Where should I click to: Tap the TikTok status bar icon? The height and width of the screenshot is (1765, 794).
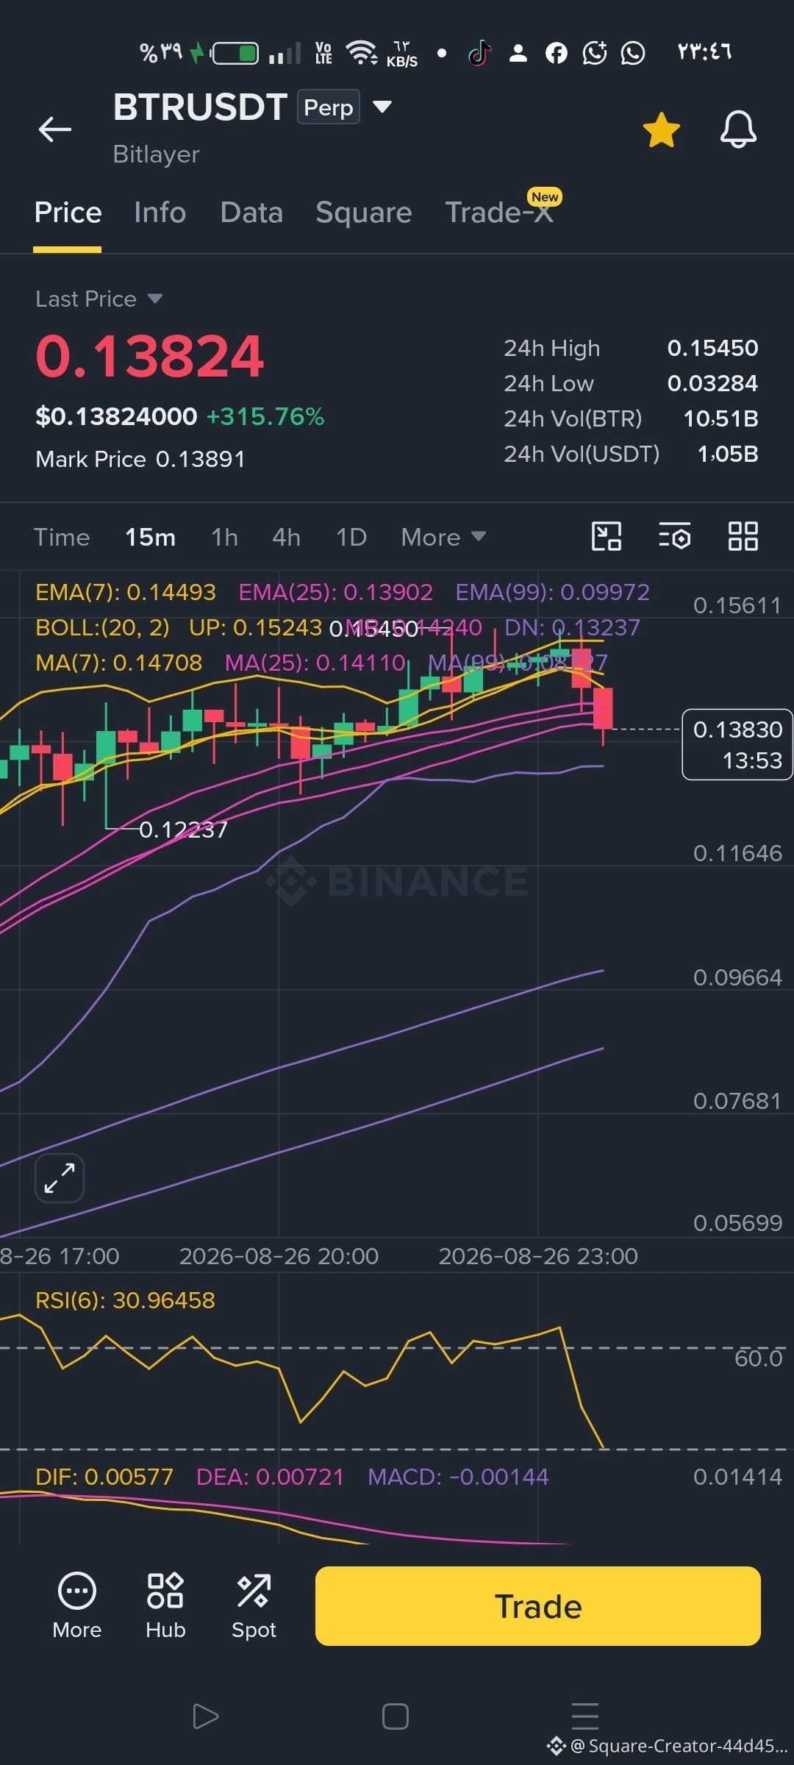(479, 53)
